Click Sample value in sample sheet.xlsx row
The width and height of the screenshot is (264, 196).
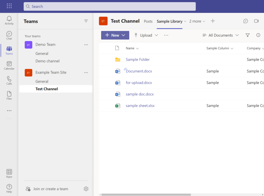click(x=213, y=106)
